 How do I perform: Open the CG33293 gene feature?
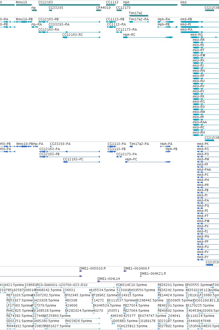50,10
